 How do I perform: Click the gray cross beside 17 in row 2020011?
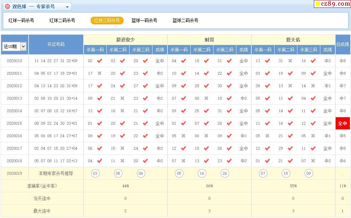[x=100, y=73]
